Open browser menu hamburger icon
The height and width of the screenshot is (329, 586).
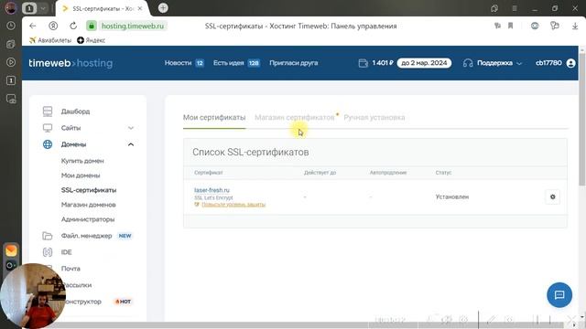click(x=515, y=8)
